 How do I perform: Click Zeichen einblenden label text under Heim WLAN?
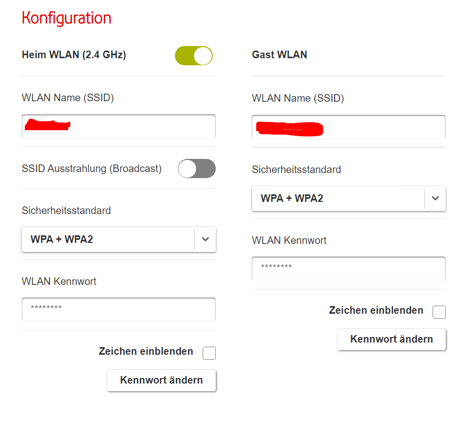point(146,351)
